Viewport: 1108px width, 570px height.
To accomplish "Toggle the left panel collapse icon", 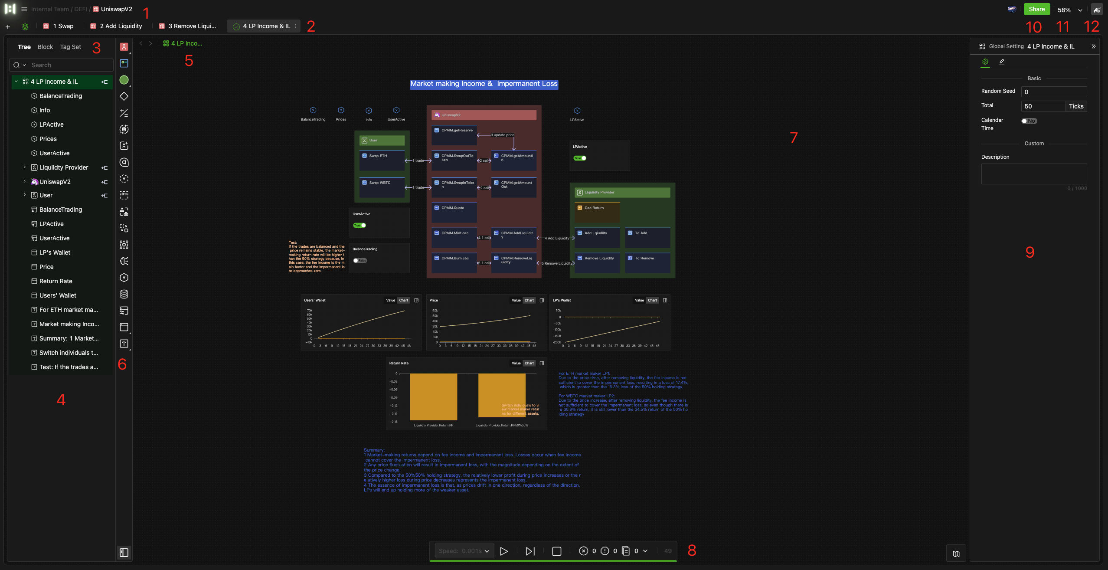I will click(124, 552).
